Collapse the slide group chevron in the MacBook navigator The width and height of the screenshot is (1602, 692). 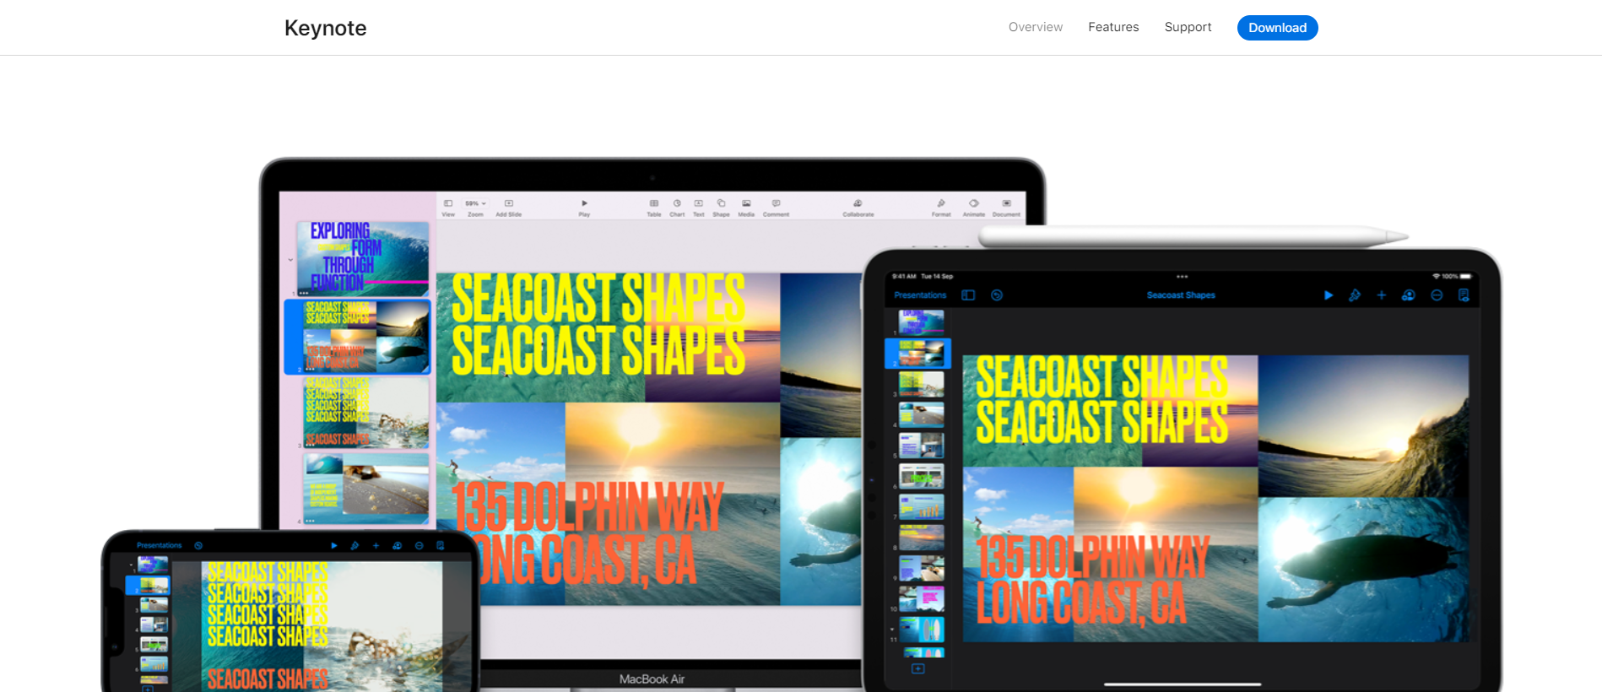[x=290, y=260]
